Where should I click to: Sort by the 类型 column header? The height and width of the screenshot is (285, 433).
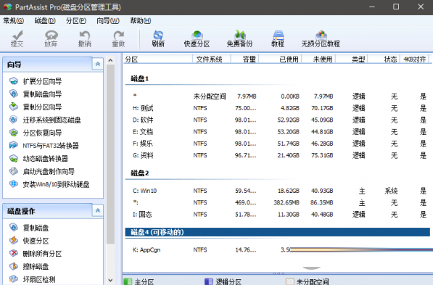[352, 59]
